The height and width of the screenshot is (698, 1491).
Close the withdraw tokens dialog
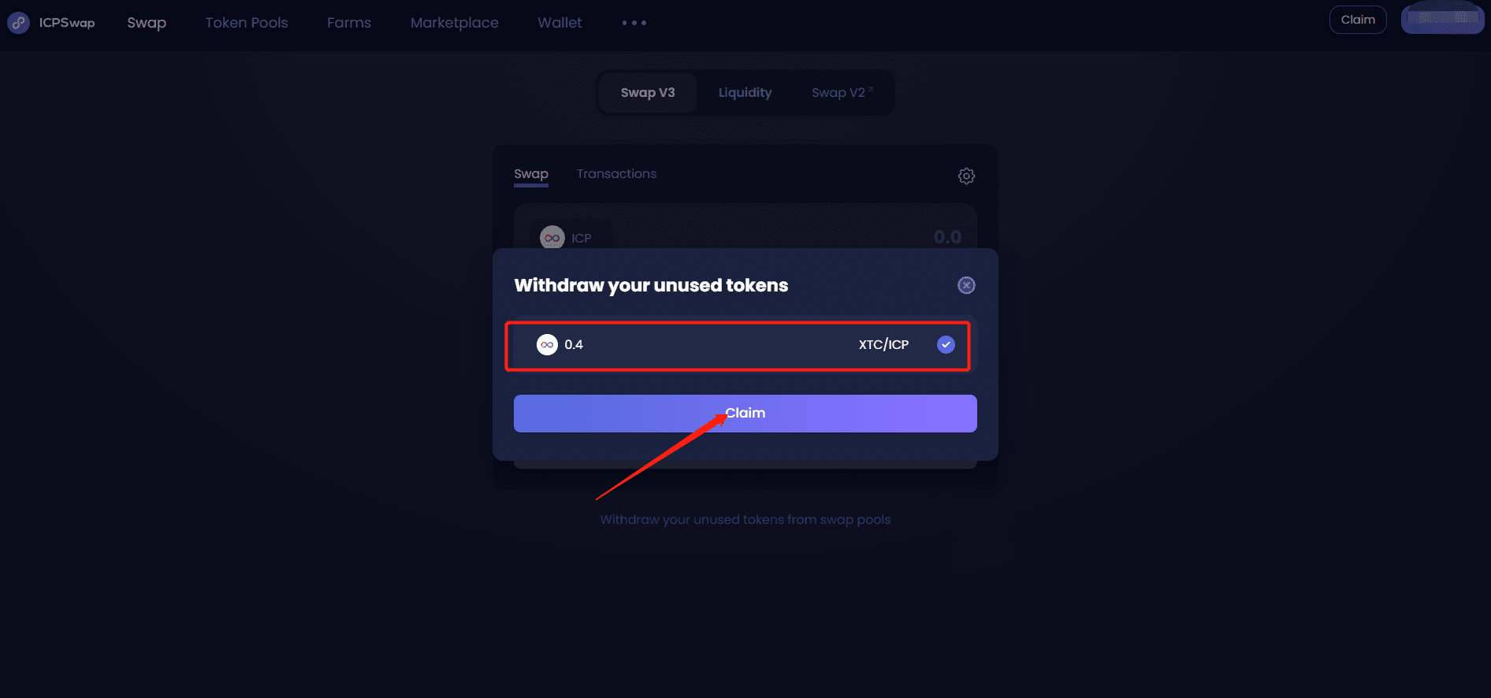tap(966, 285)
